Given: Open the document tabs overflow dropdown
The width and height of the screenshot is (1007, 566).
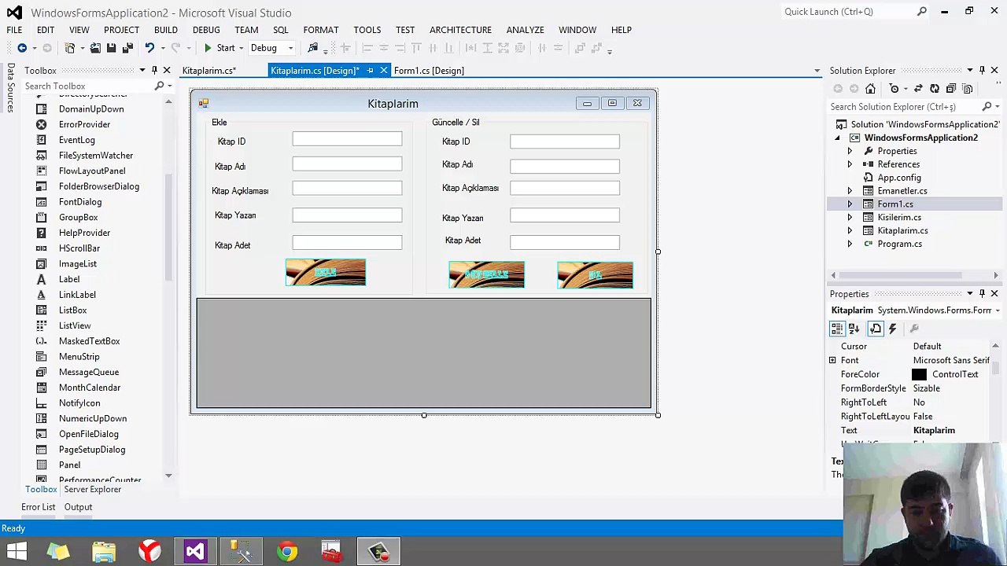Looking at the screenshot, I should pyautogui.click(x=817, y=71).
